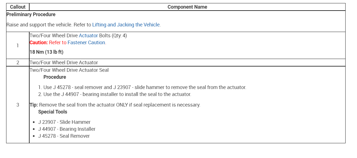This screenshot has height=158, width=357.
Task: Open the Fastener Caution link
Action: pos(86,43)
